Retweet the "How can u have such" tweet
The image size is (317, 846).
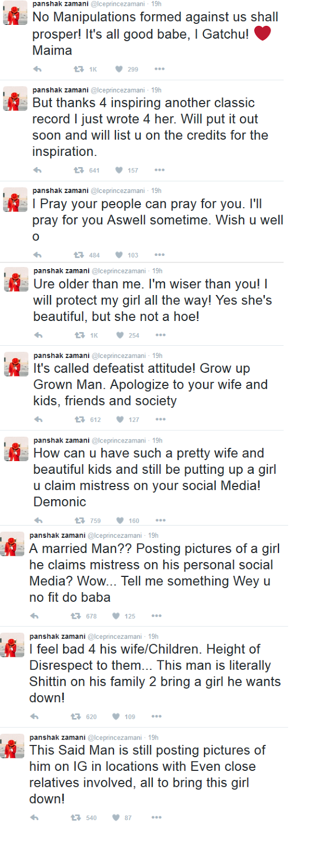79,520
